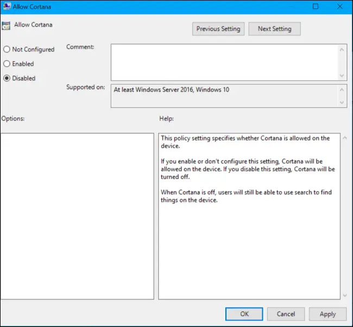
Task: Click the Cancel button
Action: [286, 314]
